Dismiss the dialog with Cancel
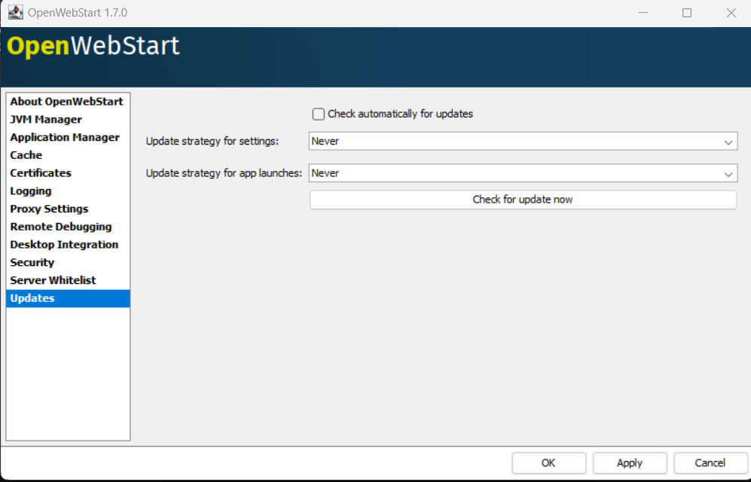This screenshot has height=482, width=751. point(710,463)
